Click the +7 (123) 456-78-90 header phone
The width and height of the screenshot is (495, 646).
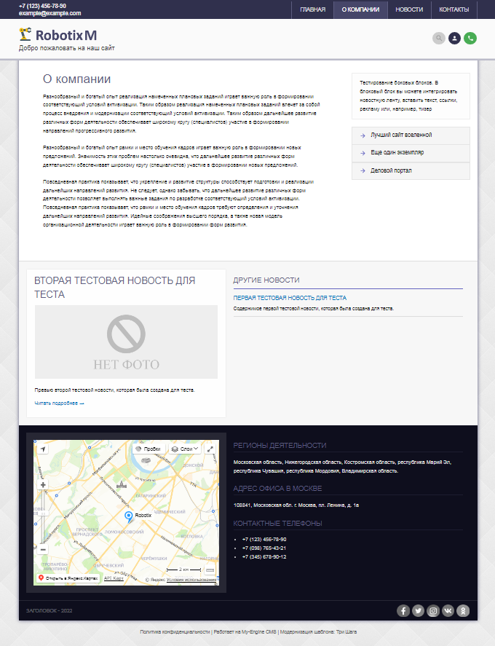coord(42,6)
